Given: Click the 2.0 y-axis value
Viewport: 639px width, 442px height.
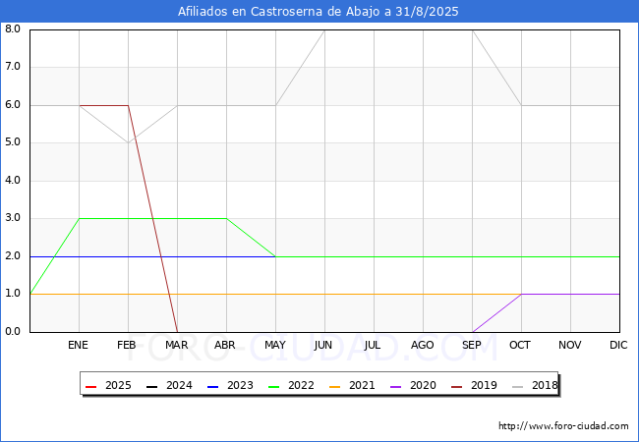Looking at the screenshot, I should pos(13,255).
